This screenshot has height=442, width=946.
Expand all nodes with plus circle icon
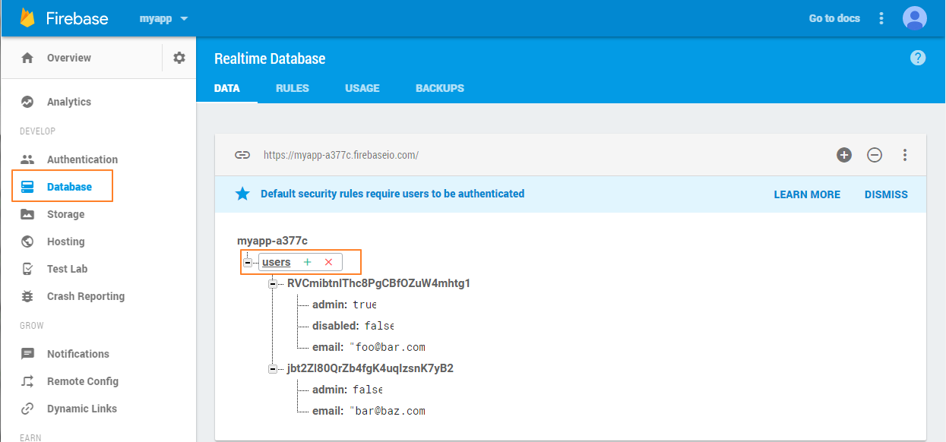844,155
